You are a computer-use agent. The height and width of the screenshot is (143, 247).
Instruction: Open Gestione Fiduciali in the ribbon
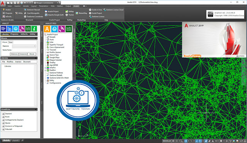point(32,10)
